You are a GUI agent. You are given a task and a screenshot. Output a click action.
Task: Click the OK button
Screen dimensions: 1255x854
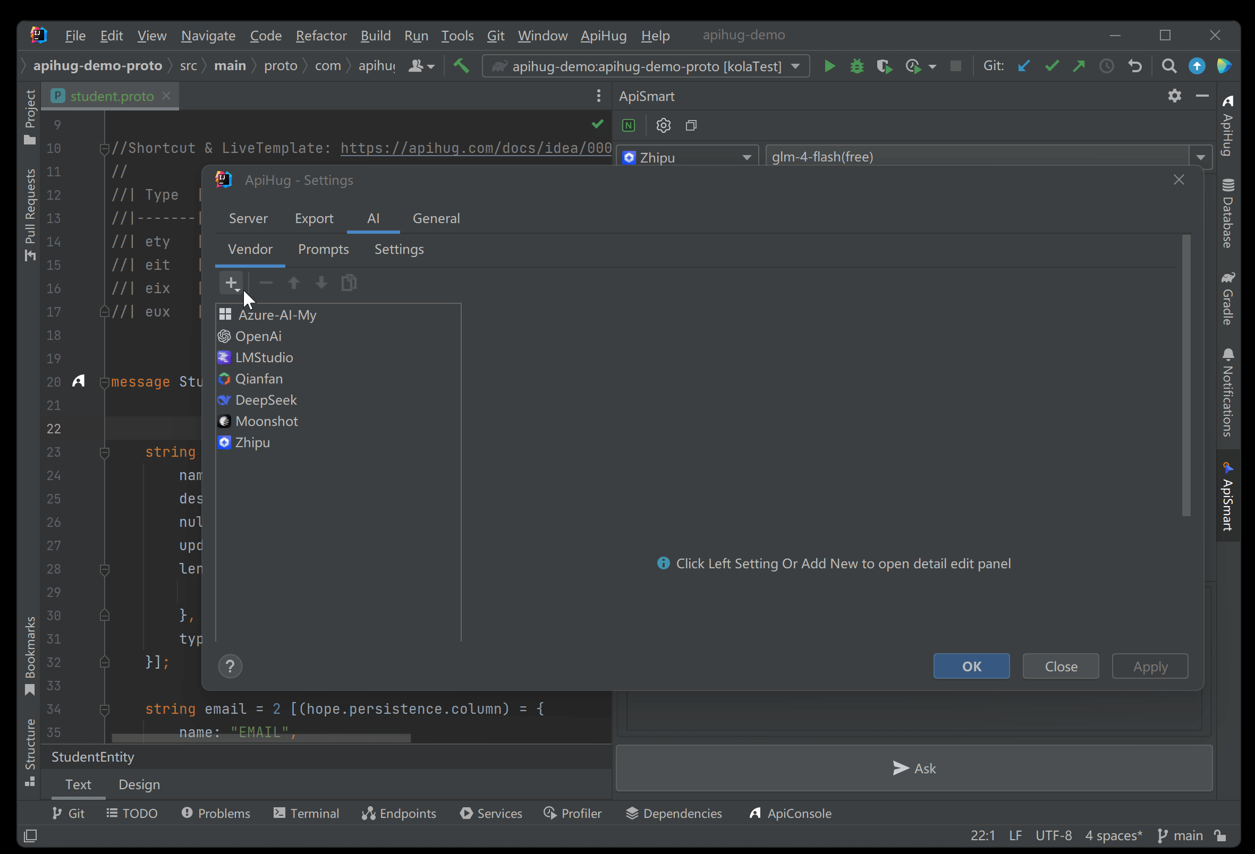971,666
